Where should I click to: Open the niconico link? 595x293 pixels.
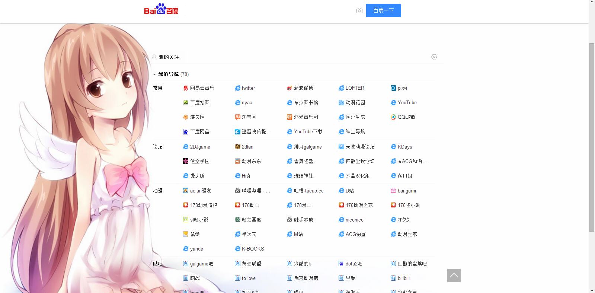[x=354, y=220]
